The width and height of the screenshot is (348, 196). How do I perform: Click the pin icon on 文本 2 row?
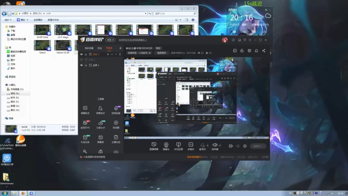click(108, 54)
